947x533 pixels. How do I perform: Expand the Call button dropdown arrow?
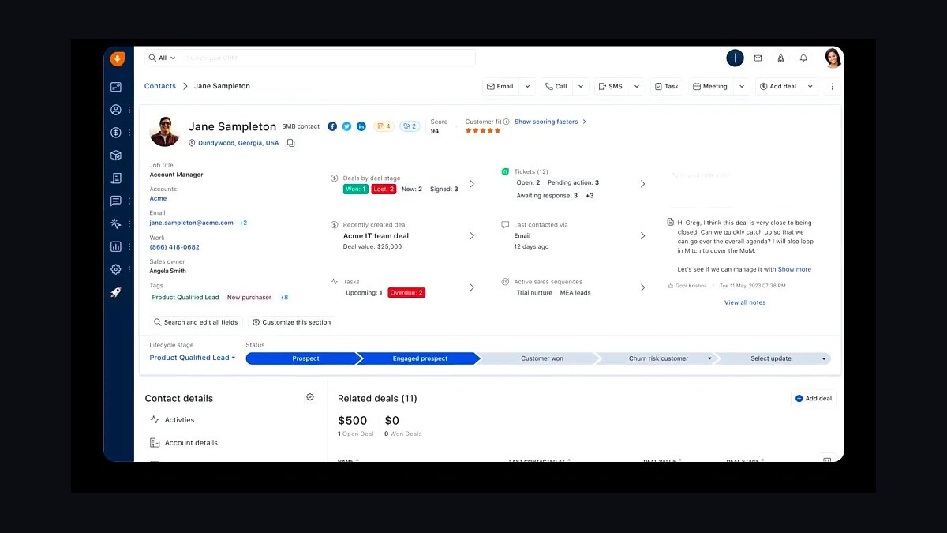pos(580,87)
